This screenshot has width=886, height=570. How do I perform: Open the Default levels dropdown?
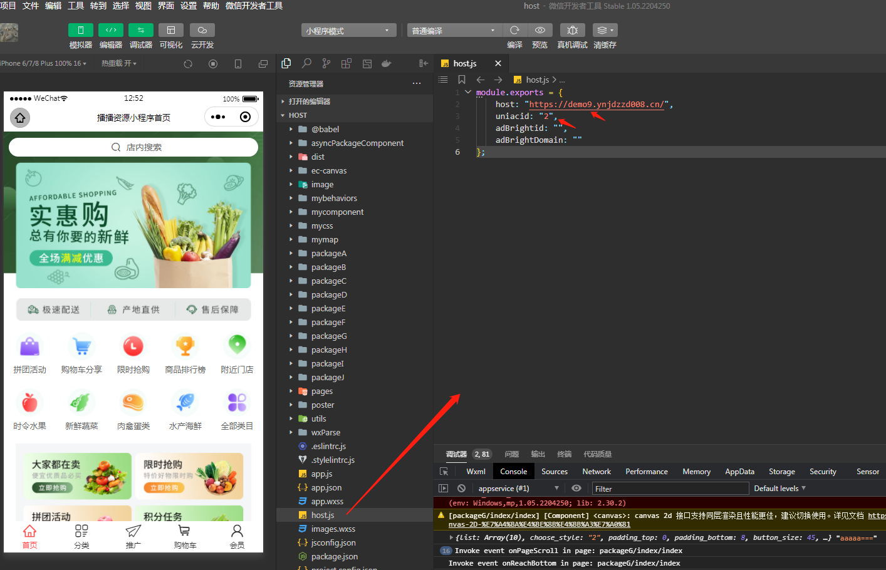(x=779, y=489)
